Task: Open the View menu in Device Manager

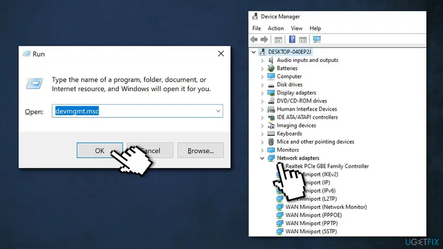Action: (x=296, y=28)
